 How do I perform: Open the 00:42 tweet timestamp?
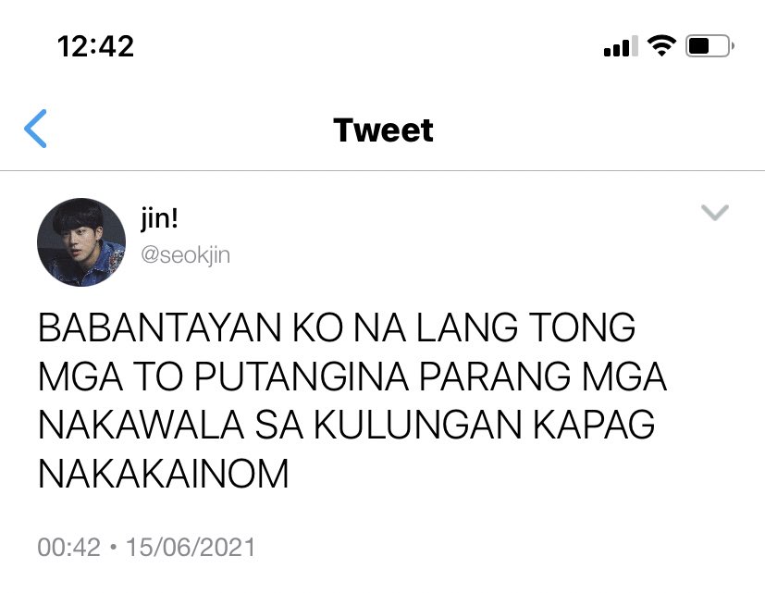click(x=68, y=547)
